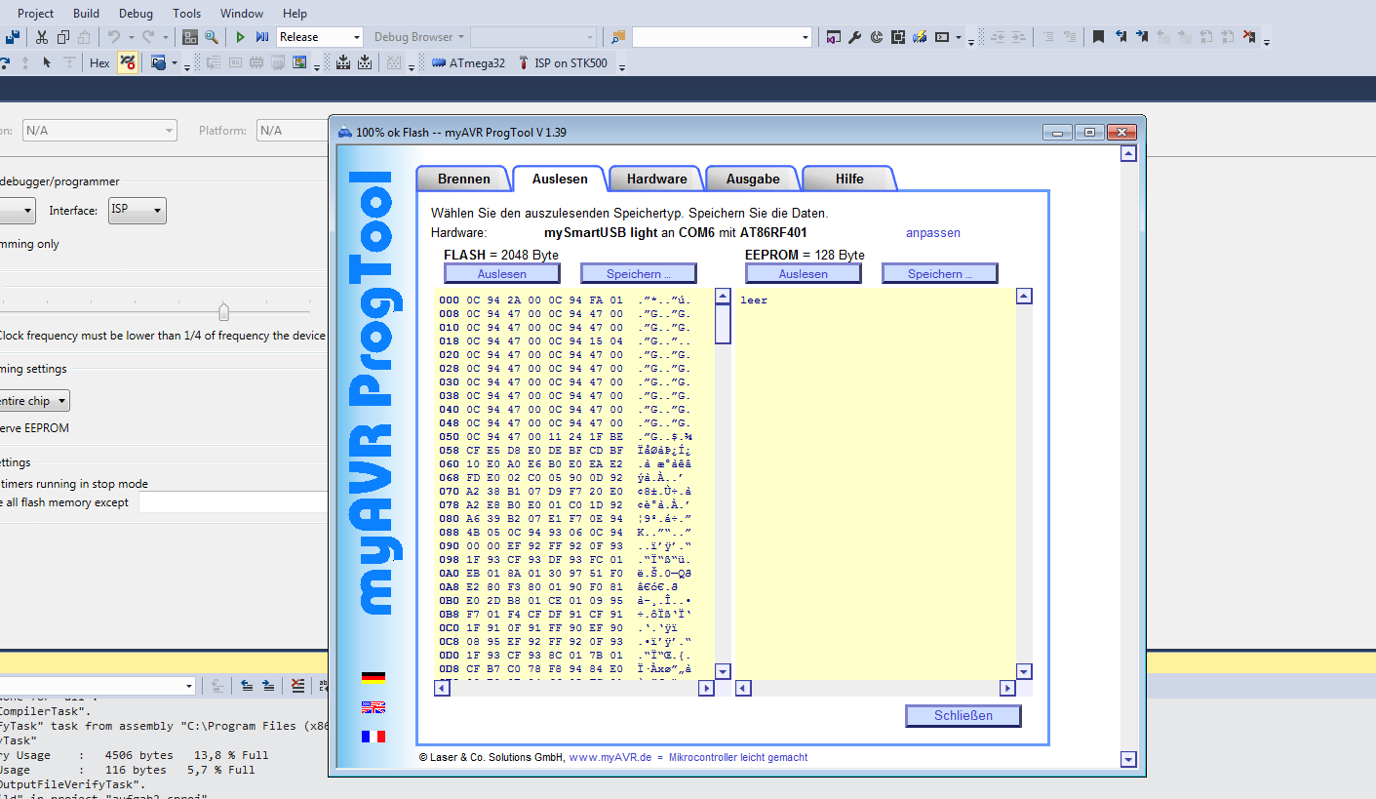Open Find in Files folder icon

[618, 37]
